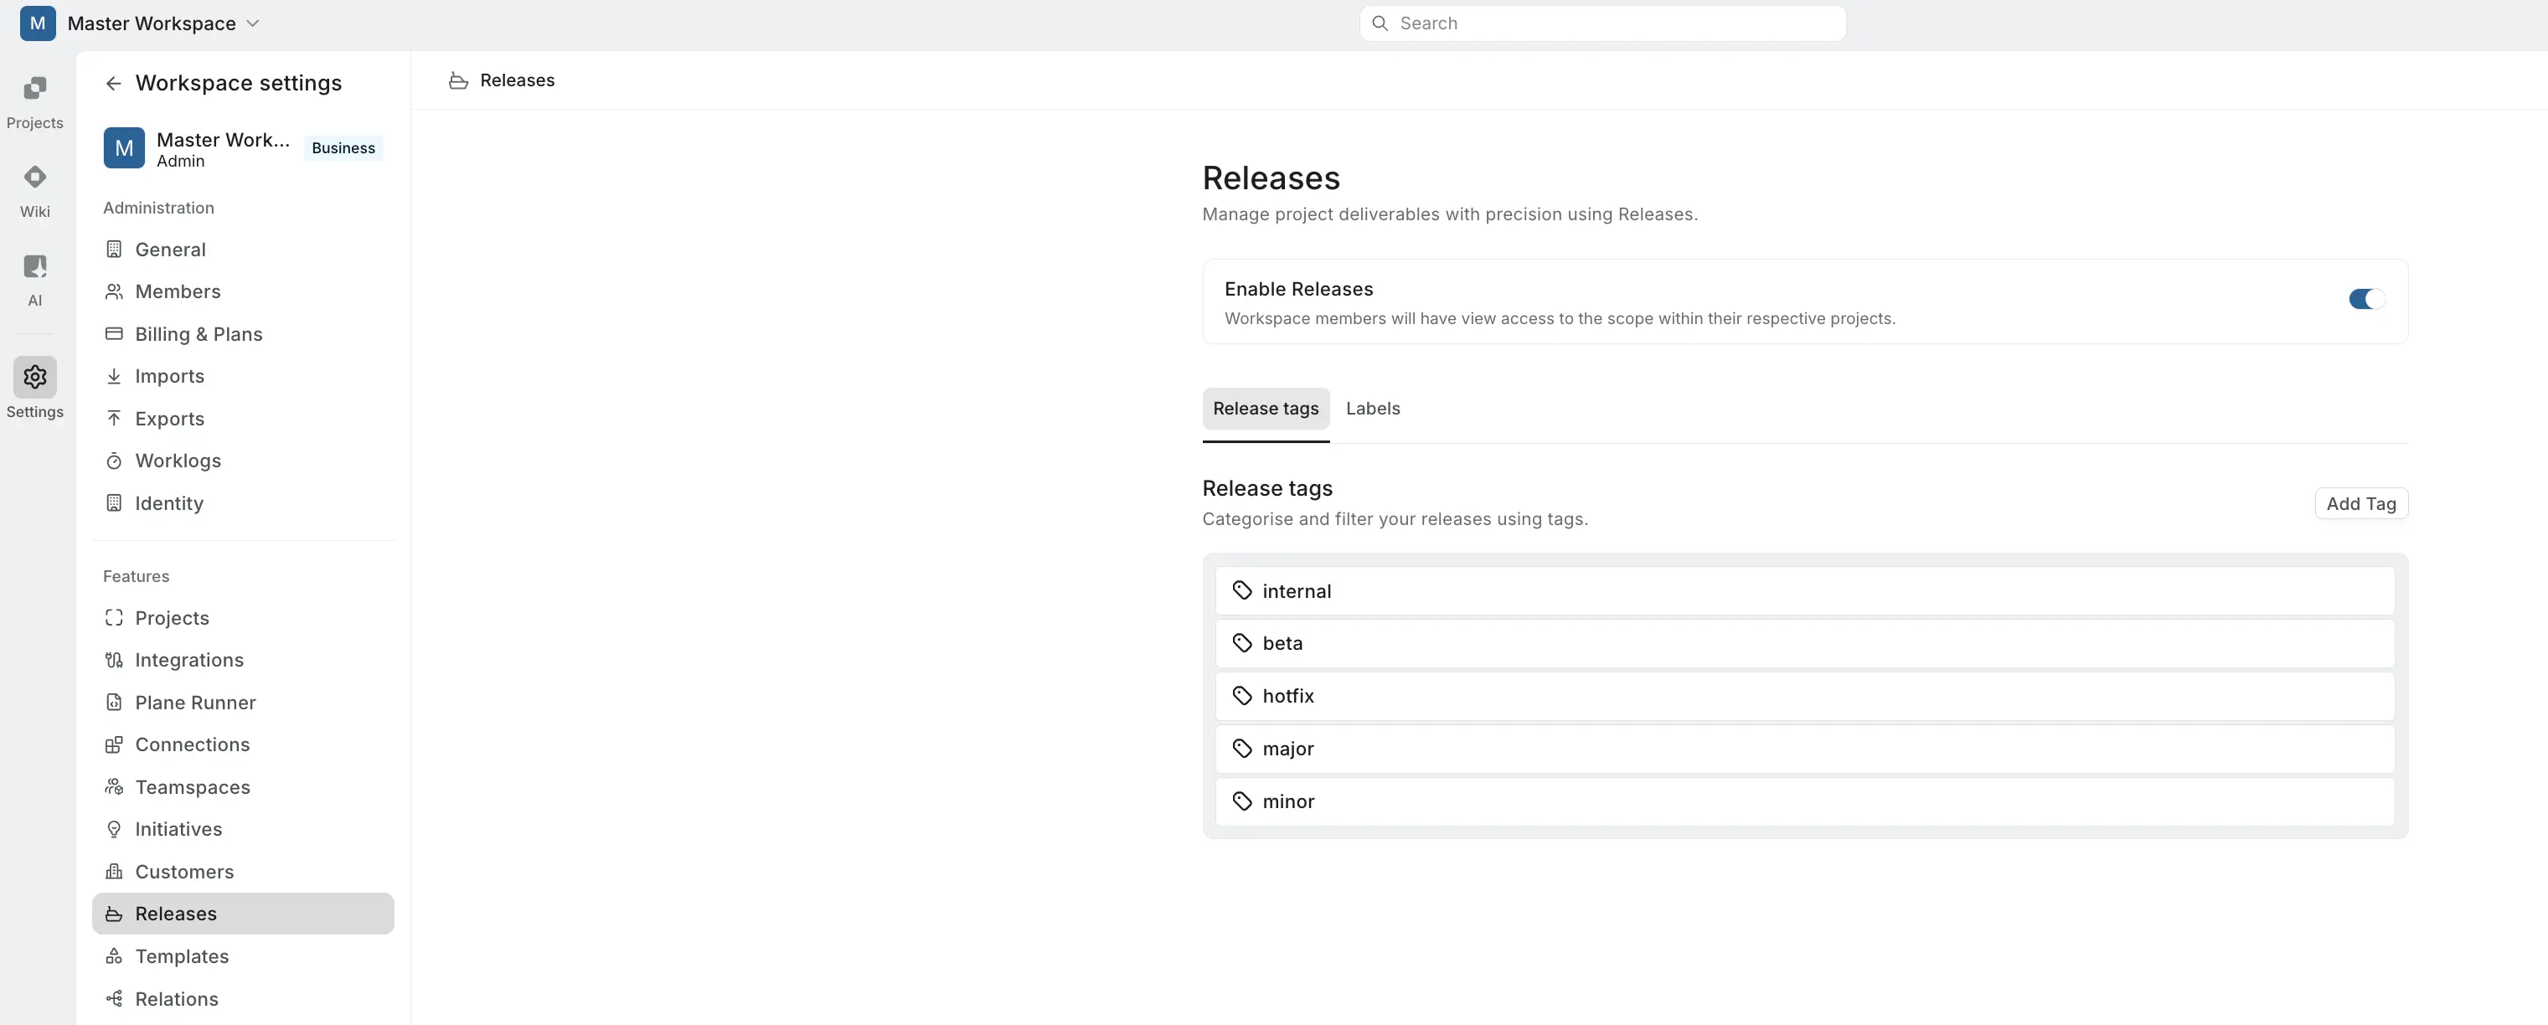The image size is (2548, 1025).
Task: Select the Projects icon in the left rail
Action: (34, 89)
